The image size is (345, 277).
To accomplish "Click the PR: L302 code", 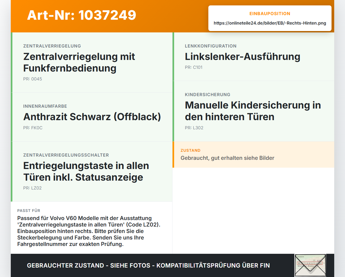I will click(194, 128).
